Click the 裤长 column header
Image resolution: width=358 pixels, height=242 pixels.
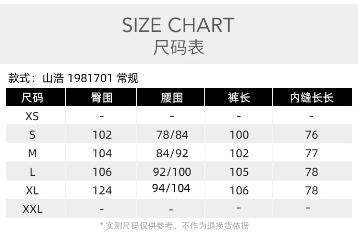click(239, 98)
